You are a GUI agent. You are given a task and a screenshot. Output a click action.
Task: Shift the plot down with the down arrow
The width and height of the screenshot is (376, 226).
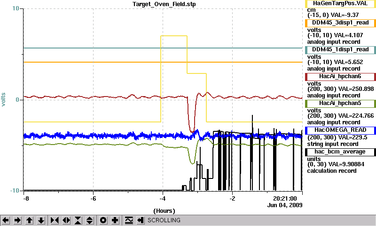pyautogui.click(x=41, y=220)
